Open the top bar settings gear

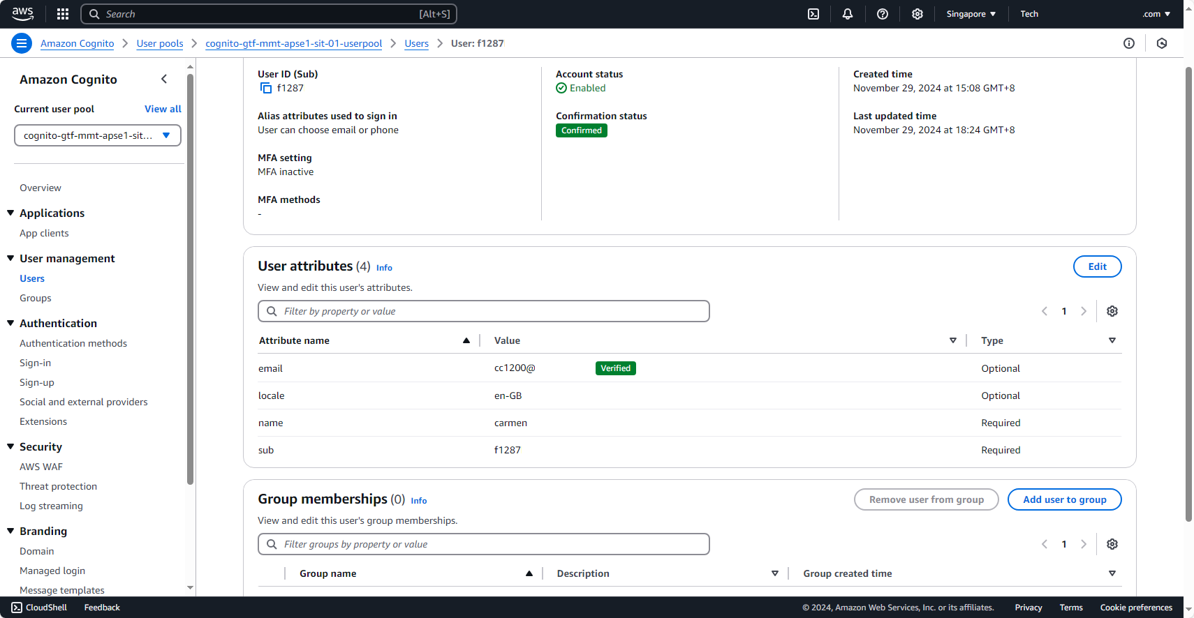[917, 14]
